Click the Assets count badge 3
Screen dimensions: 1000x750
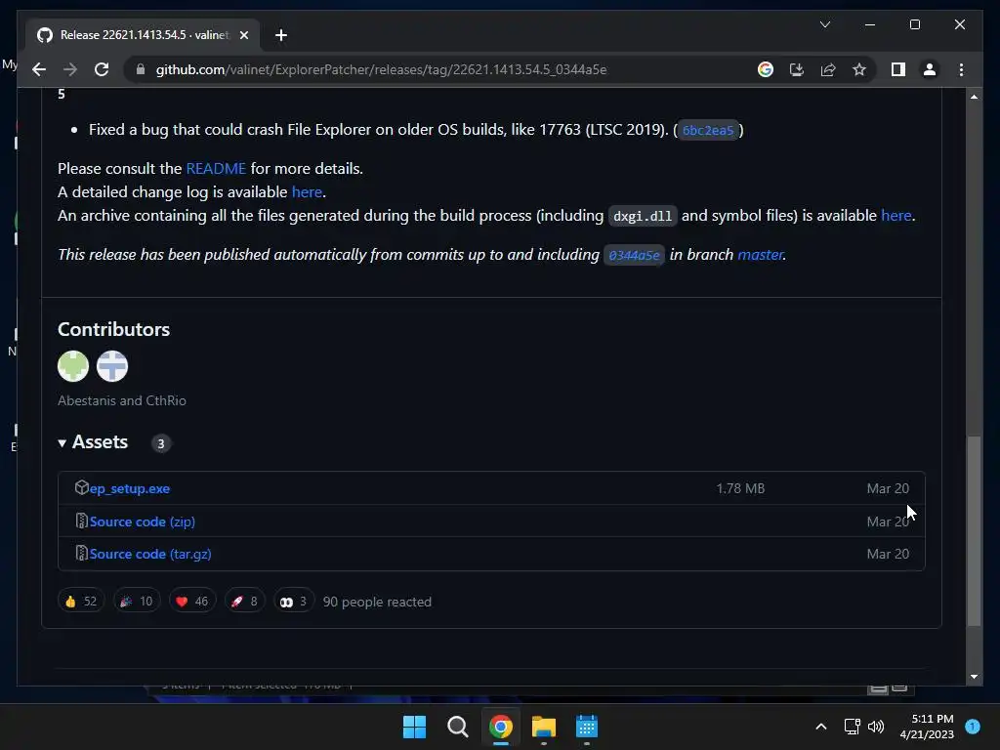[161, 443]
